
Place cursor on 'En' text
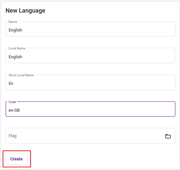click(11, 84)
